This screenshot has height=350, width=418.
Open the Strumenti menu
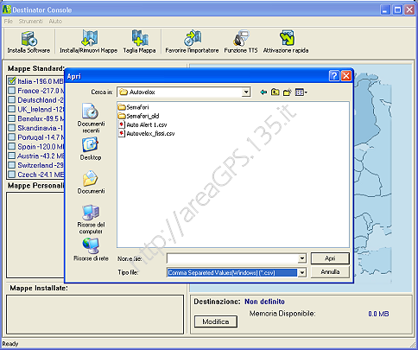[x=30, y=21]
